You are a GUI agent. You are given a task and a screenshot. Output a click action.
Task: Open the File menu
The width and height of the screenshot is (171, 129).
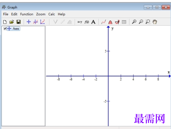(6, 14)
